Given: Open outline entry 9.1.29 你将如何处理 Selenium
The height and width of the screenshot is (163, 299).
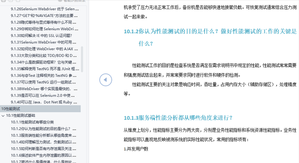Looking at the screenshot, I should pyautogui.click(x=44, y=29).
